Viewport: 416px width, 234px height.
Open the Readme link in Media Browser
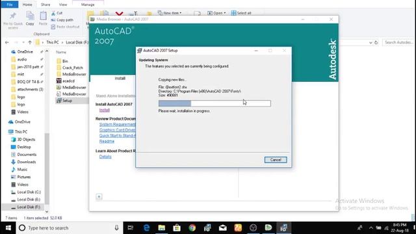[x=107, y=142]
